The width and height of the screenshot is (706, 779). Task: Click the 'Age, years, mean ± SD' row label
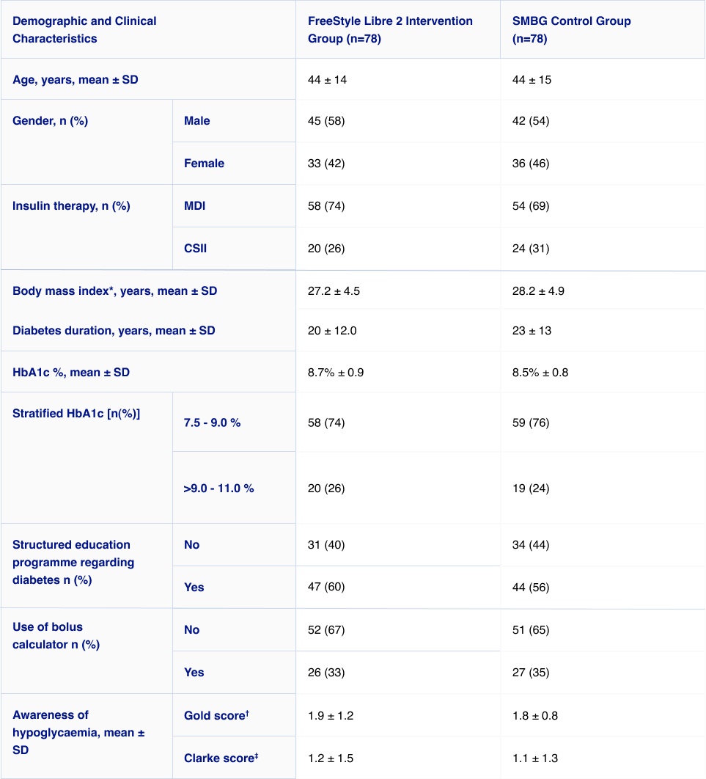point(76,79)
